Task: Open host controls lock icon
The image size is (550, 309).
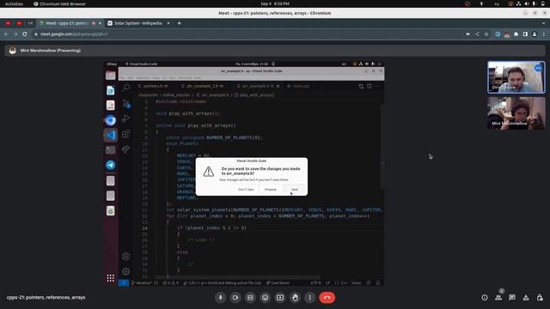Action: pos(540,298)
